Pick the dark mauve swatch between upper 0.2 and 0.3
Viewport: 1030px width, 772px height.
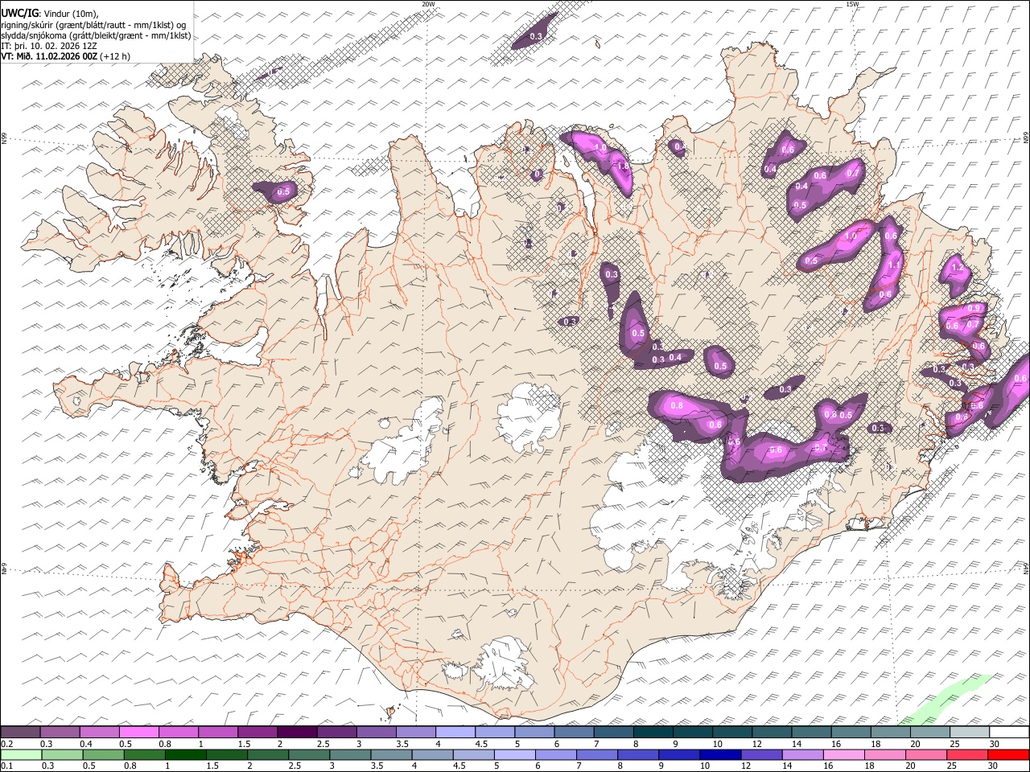pos(20,733)
